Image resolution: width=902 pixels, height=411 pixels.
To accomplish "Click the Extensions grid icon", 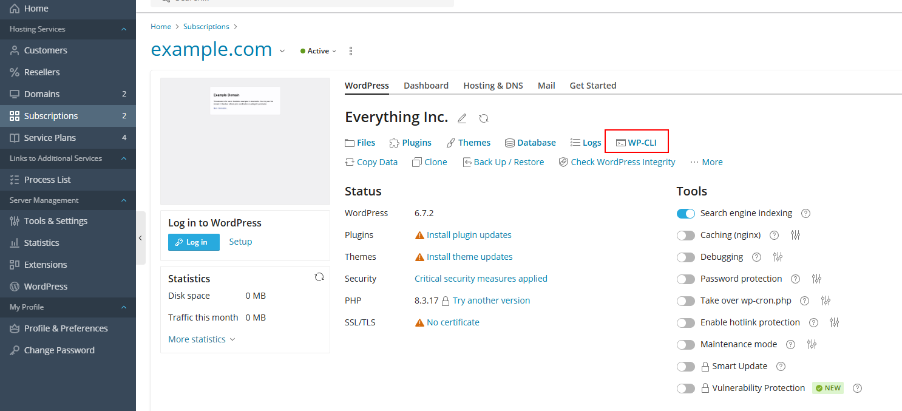I will tap(15, 265).
